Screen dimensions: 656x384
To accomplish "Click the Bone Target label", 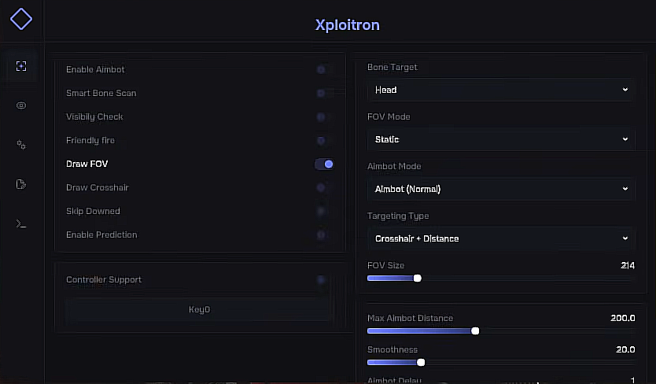I will [392, 68].
